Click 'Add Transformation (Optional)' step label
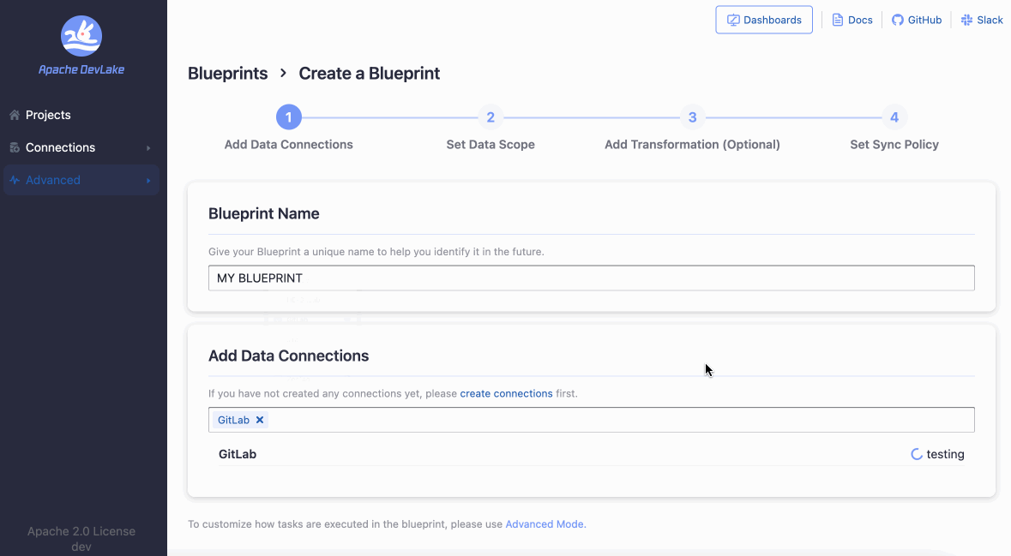1011x556 pixels. pyautogui.click(x=693, y=144)
